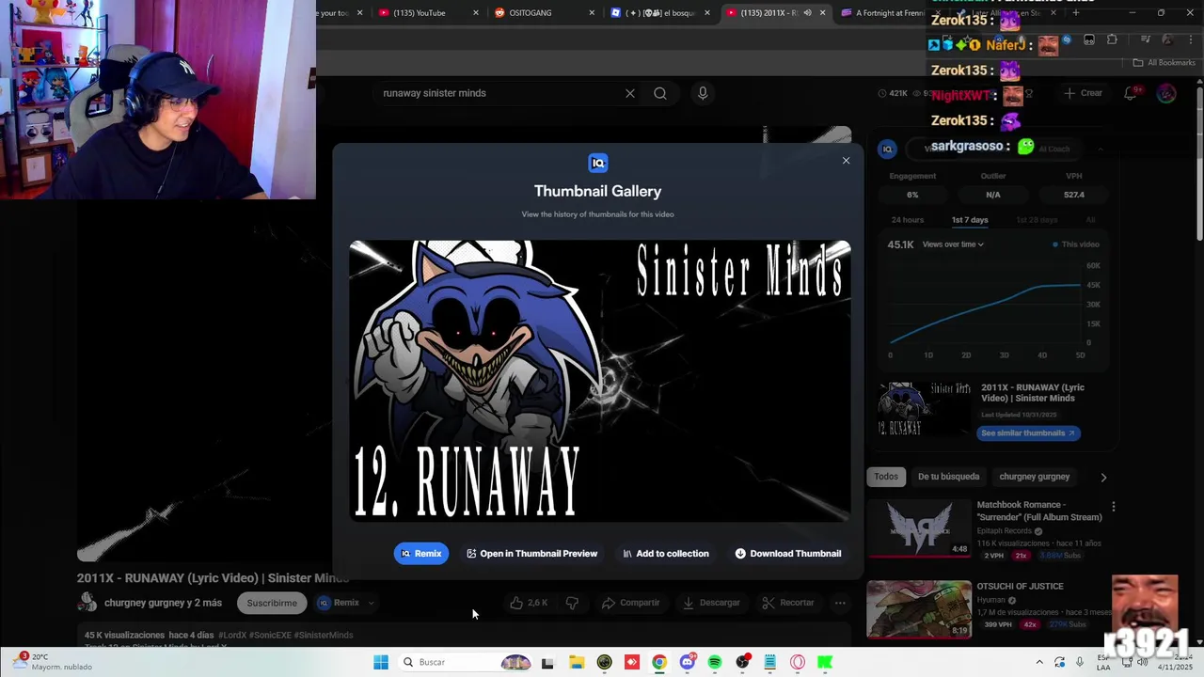Image resolution: width=1204 pixels, height=677 pixels.
Task: Select the 'churgney gurgney' chip
Action: tap(1034, 477)
